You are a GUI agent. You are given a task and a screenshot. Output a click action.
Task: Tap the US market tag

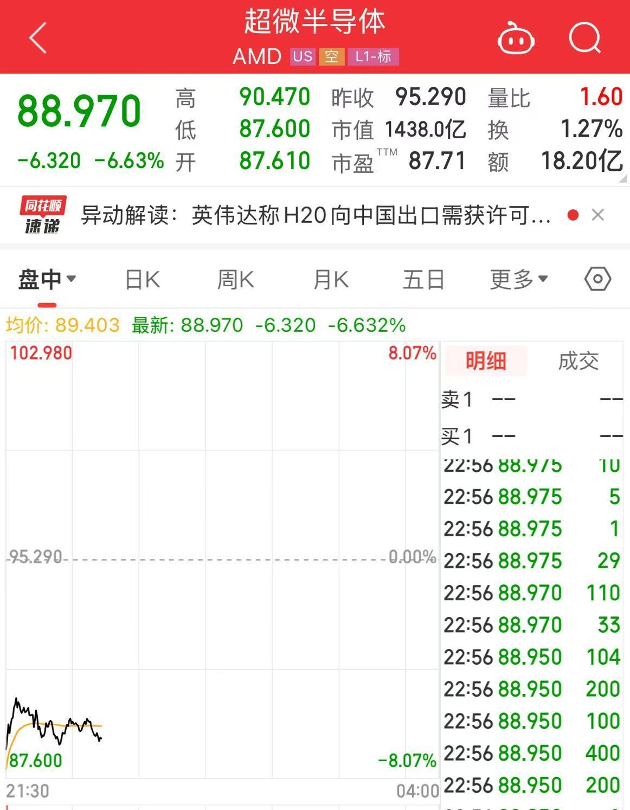[x=303, y=56]
